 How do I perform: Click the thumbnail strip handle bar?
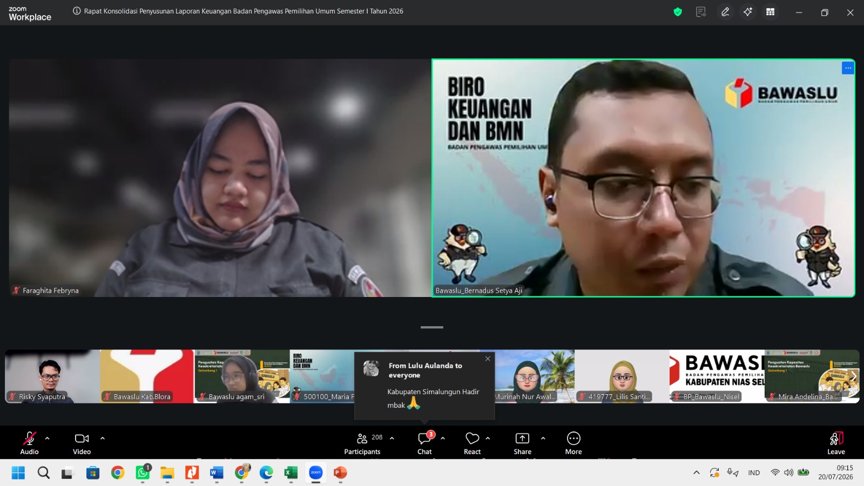(432, 327)
